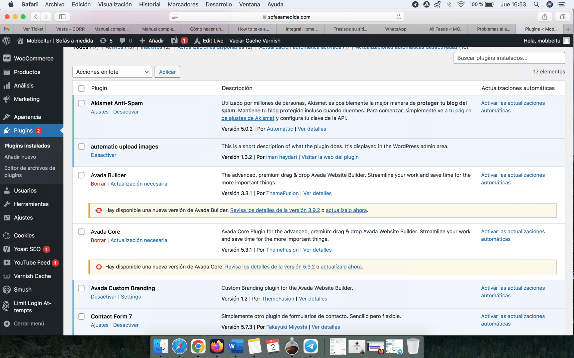Switch to the All Feeds browser tab
The width and height of the screenshot is (574, 358).
click(x=444, y=29)
